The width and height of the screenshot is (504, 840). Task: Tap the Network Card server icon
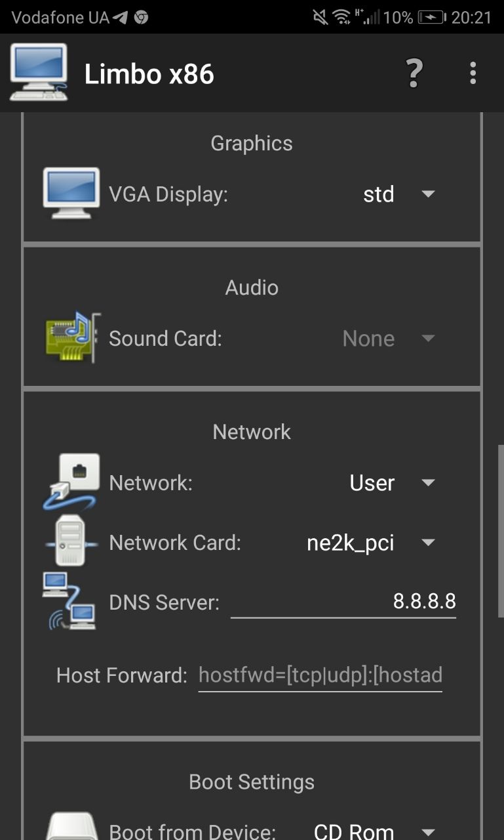pos(71,541)
